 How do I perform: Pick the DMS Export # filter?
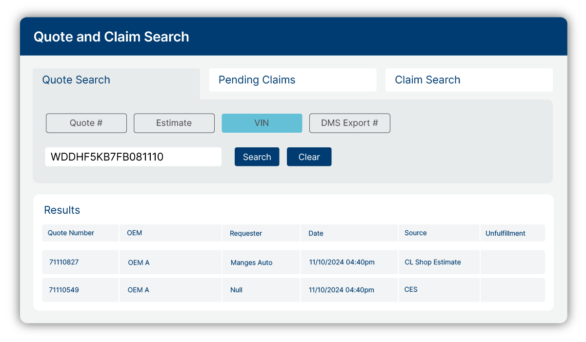(349, 123)
